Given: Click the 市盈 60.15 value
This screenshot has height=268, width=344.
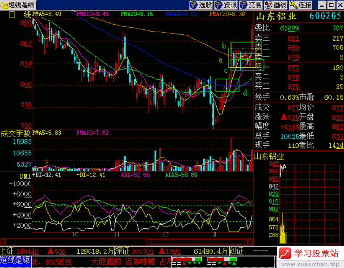Looking at the screenshot, I should click(x=334, y=97).
